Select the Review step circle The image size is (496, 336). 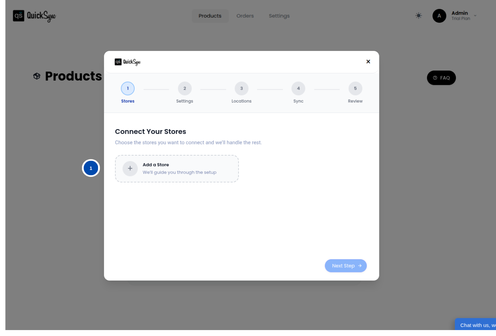355,88
